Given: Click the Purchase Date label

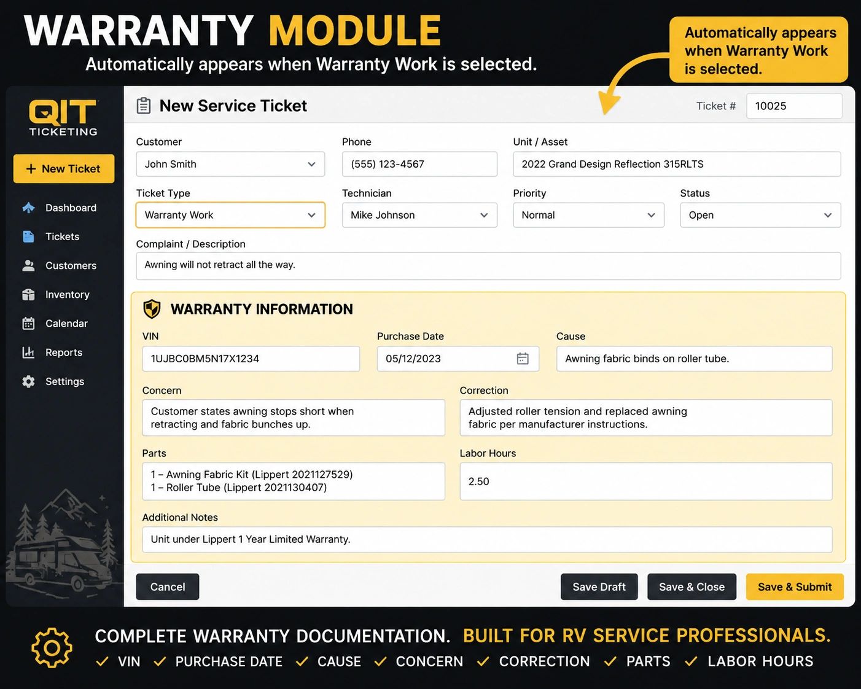Looking at the screenshot, I should (x=410, y=337).
